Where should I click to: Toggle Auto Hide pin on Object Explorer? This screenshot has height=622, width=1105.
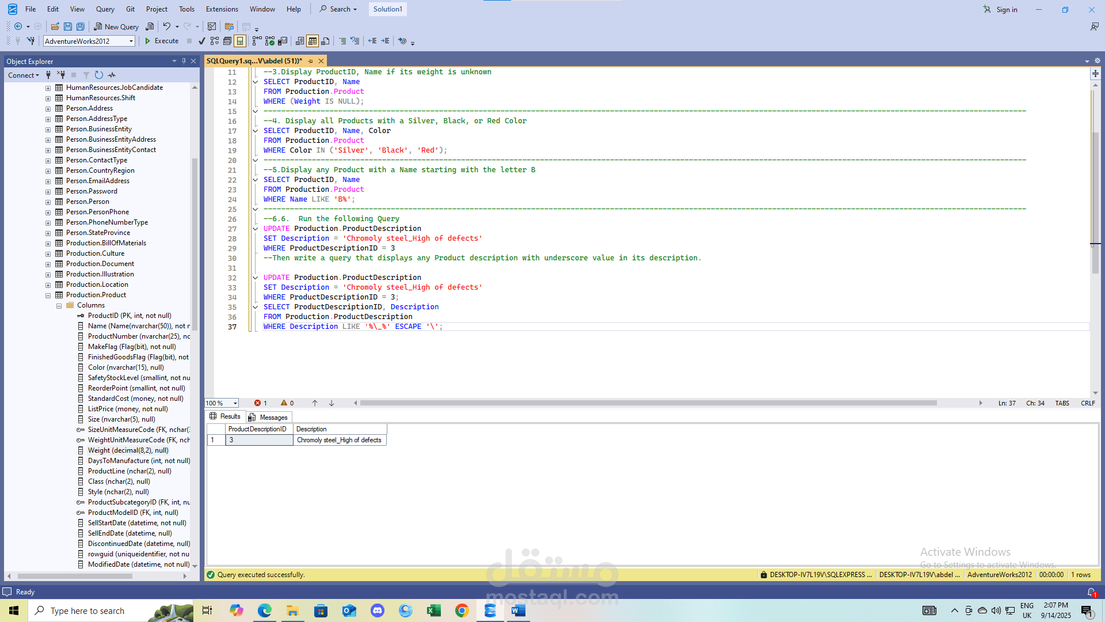pos(184,61)
